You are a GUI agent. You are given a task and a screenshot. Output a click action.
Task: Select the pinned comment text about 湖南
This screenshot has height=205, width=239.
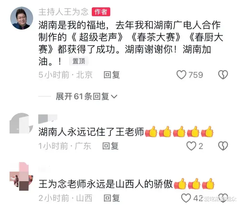coord(131,43)
